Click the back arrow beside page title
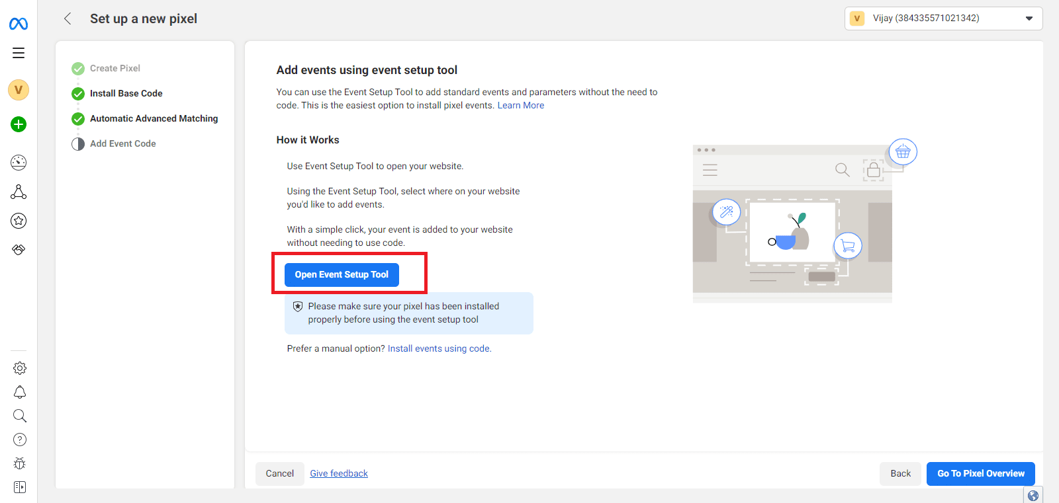The image size is (1059, 503). (x=68, y=19)
